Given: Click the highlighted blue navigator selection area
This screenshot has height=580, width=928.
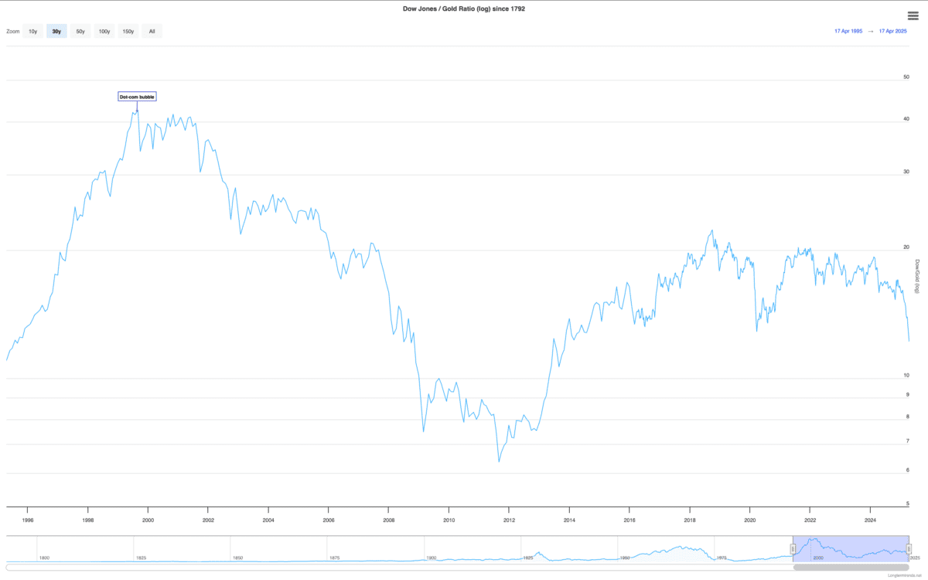Looking at the screenshot, I should click(x=851, y=548).
